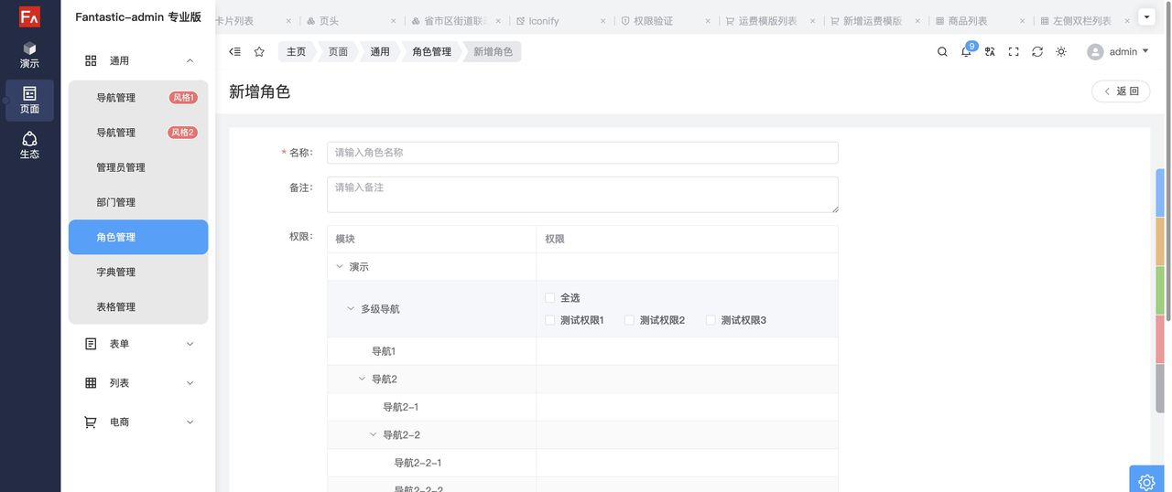This screenshot has height=492, width=1172.
Task: Favorite this page with the star icon
Action: tap(259, 52)
